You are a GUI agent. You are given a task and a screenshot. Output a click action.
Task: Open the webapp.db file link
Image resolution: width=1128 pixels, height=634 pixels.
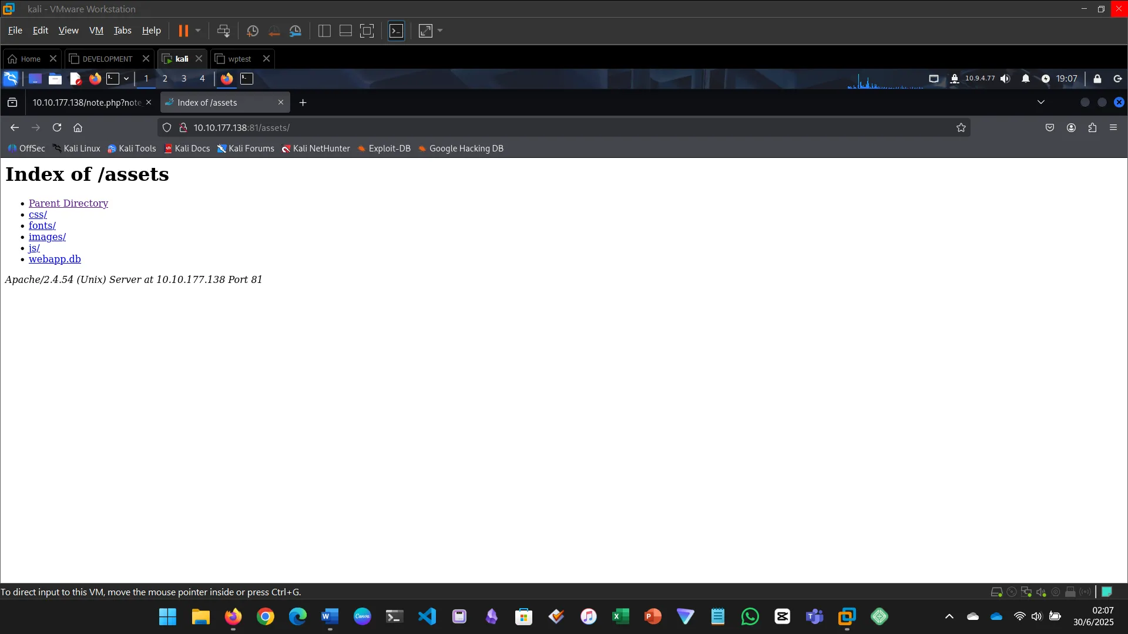[x=55, y=259]
